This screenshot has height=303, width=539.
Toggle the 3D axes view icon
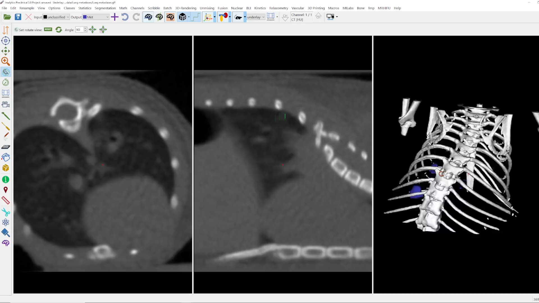208,17
